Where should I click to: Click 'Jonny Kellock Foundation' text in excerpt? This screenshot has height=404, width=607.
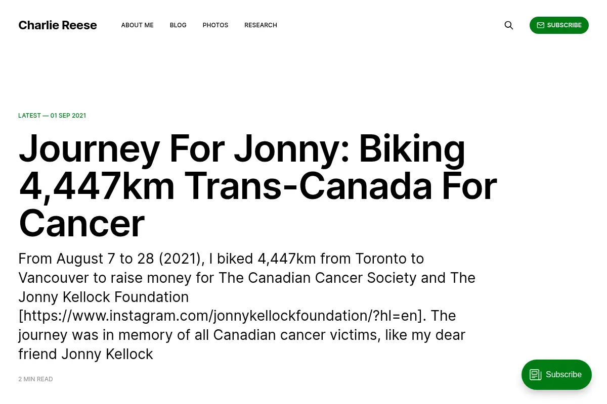pyautogui.click(x=103, y=297)
